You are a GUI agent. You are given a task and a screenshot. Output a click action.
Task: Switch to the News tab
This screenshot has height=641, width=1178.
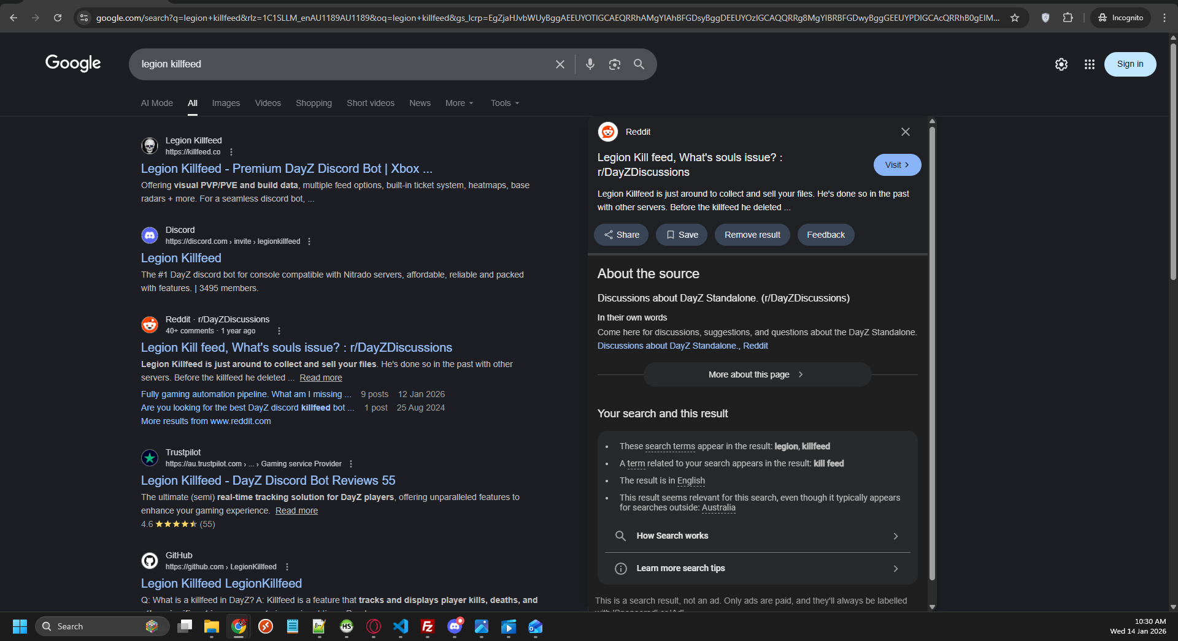pos(420,103)
